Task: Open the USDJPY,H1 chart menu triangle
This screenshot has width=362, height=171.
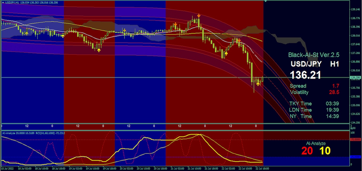Action: 3,3
